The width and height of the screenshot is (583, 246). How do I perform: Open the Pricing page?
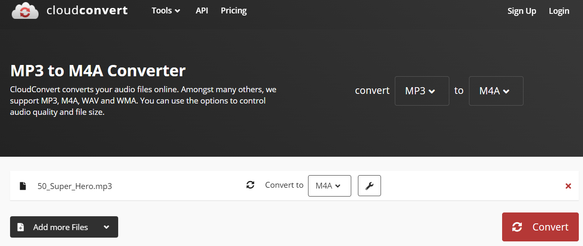[x=234, y=10]
